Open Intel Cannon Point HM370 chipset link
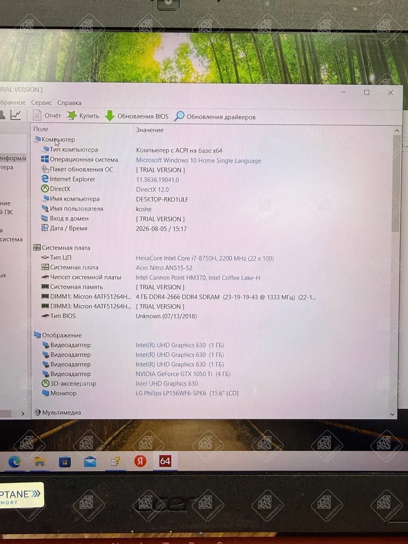The height and width of the screenshot is (544, 408). pos(198,278)
